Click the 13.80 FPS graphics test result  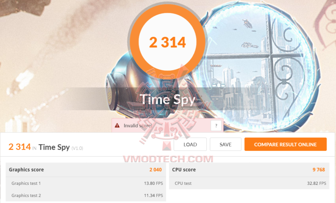154,183
